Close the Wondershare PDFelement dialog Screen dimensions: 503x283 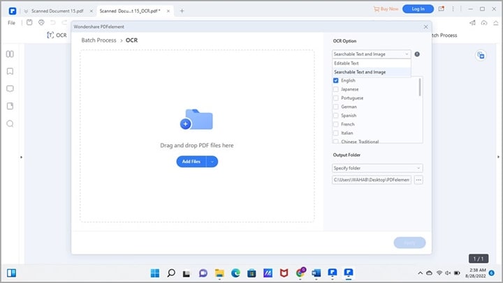pos(425,27)
